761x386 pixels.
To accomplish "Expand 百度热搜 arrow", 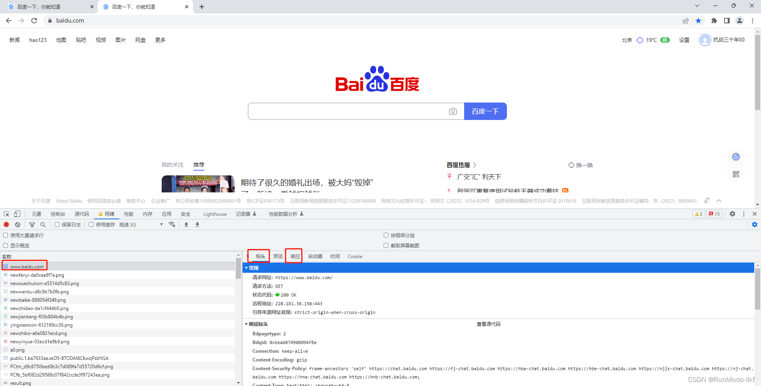I will tap(474, 165).
